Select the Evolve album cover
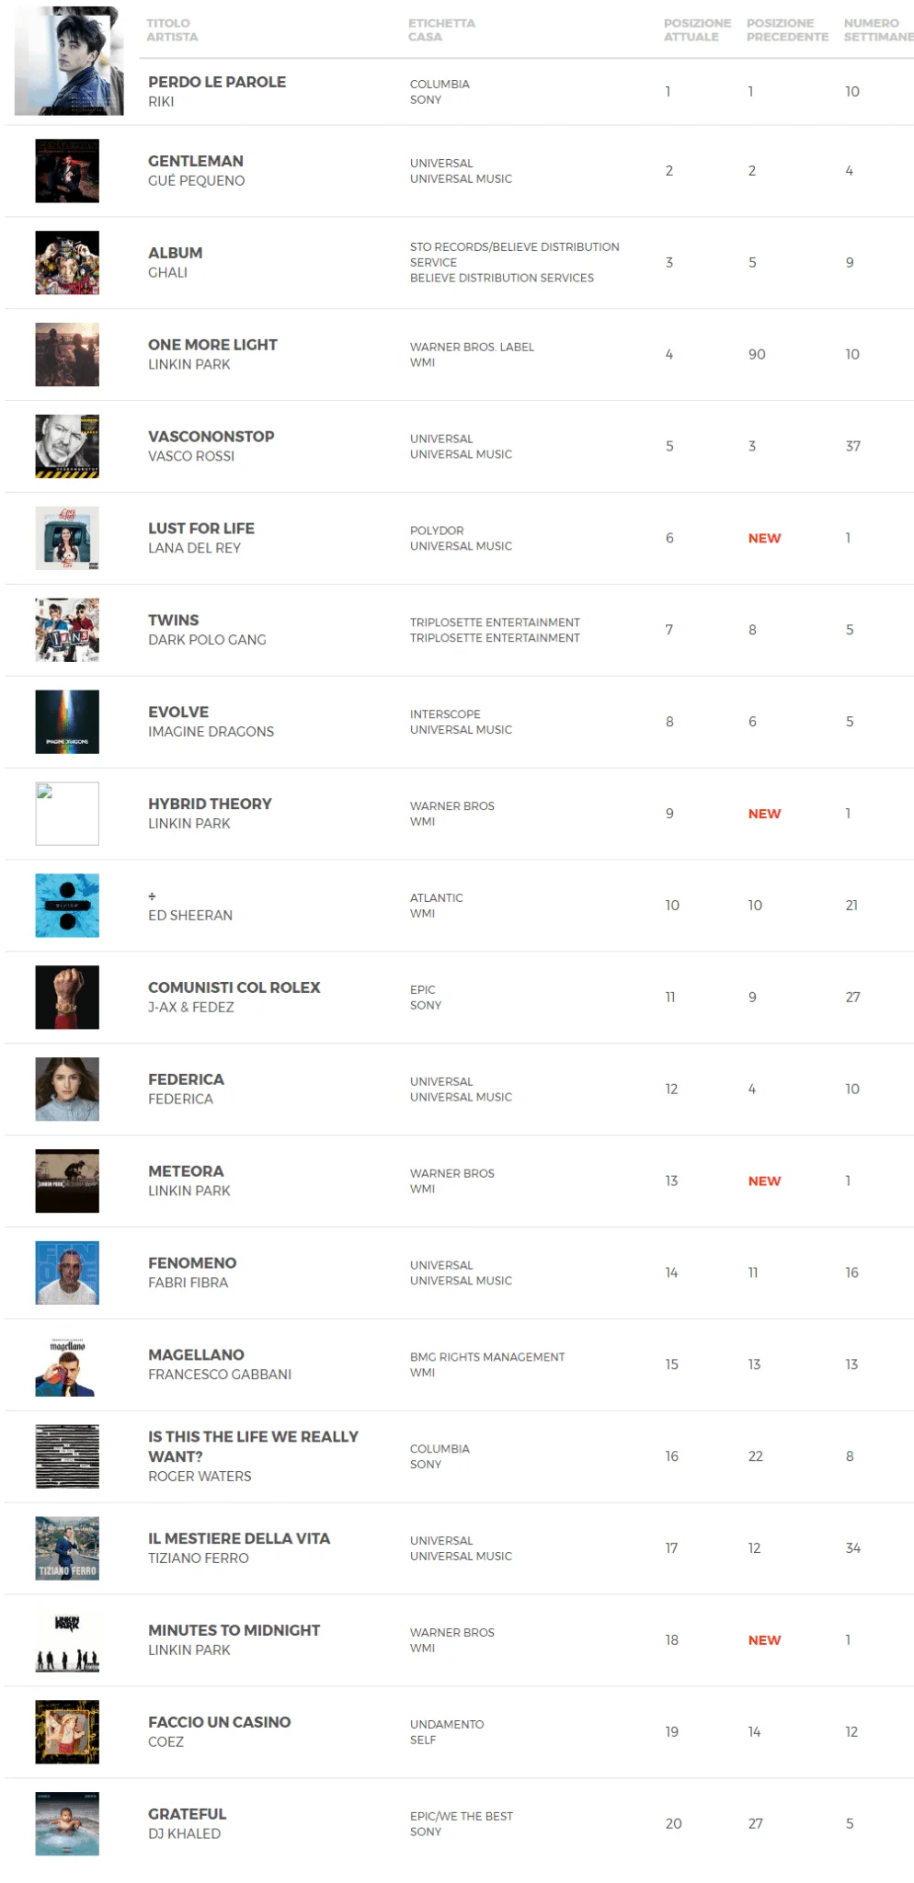Screen dimensions: 914x1883 coord(67,723)
